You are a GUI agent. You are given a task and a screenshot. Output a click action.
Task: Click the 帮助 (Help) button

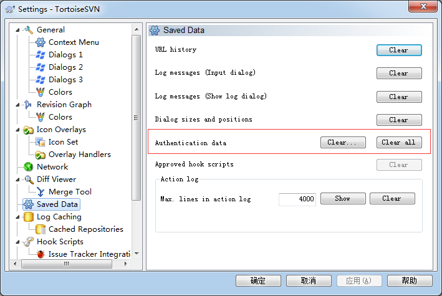coord(410,281)
